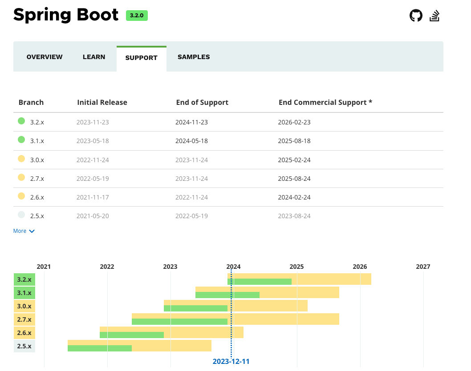Click the LEARN tab
Viewport: 471px width, 371px height.
pos(94,56)
